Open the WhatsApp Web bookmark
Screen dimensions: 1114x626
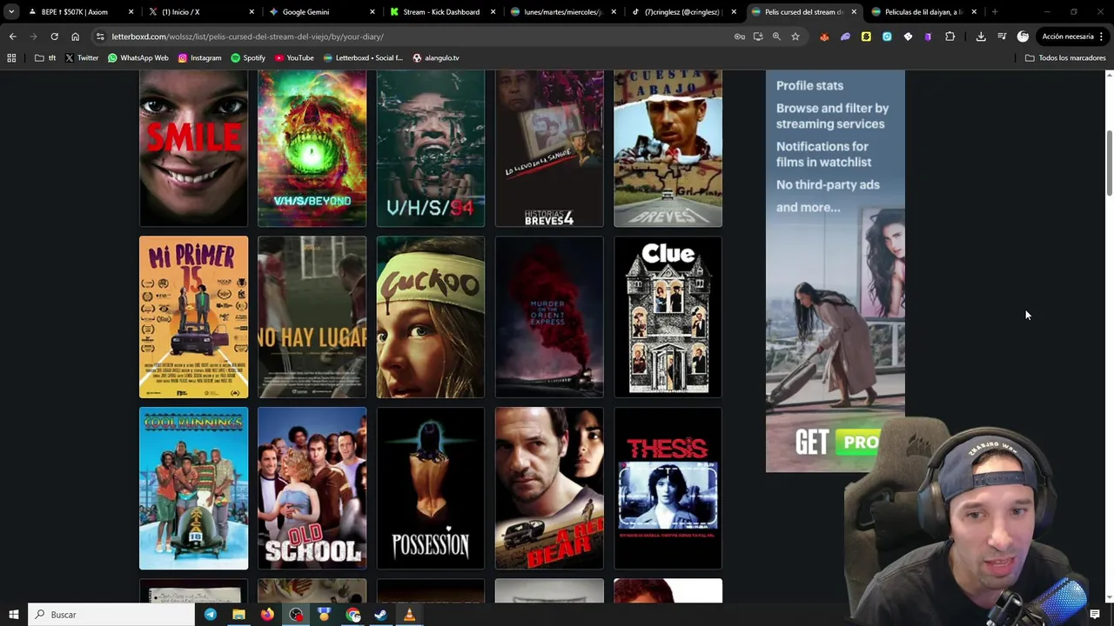138,57
